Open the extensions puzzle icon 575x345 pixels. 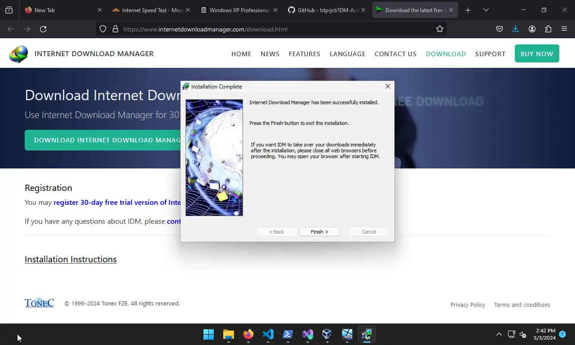pos(548,29)
